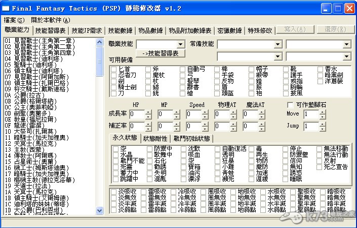Check the 無法移動 status checkbox

pyautogui.click(x=319, y=149)
